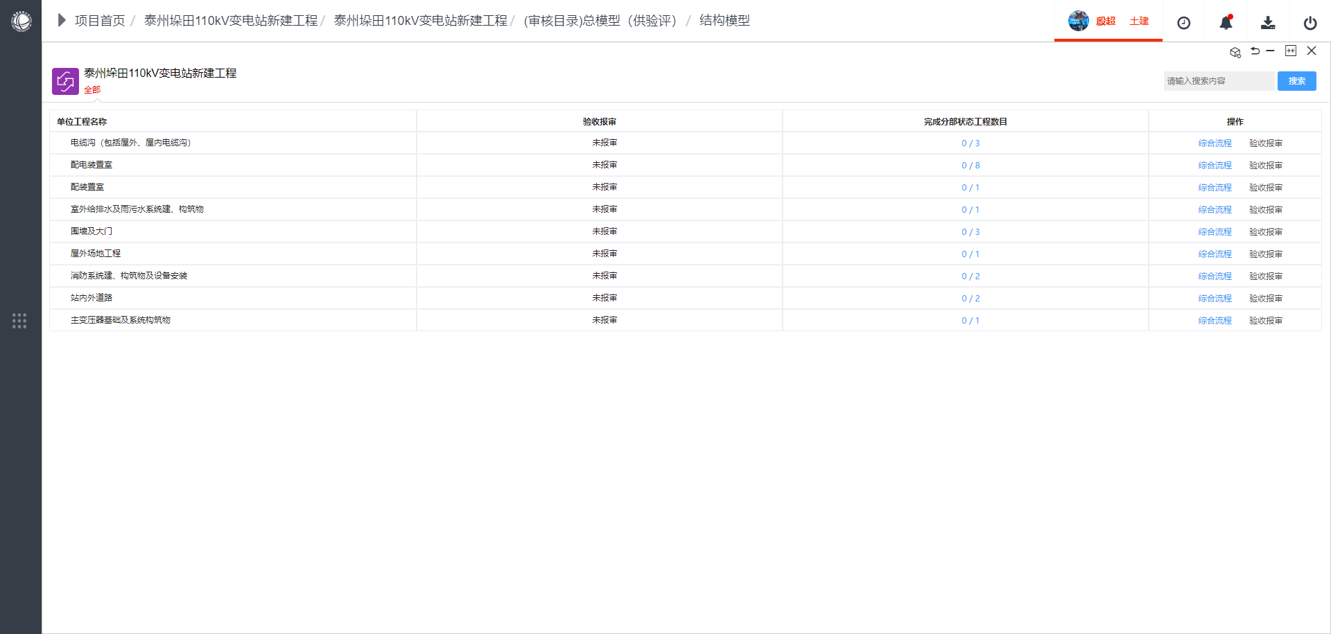The width and height of the screenshot is (1331, 634).
Task: Click the blue 搜索 button
Action: 1296,81
